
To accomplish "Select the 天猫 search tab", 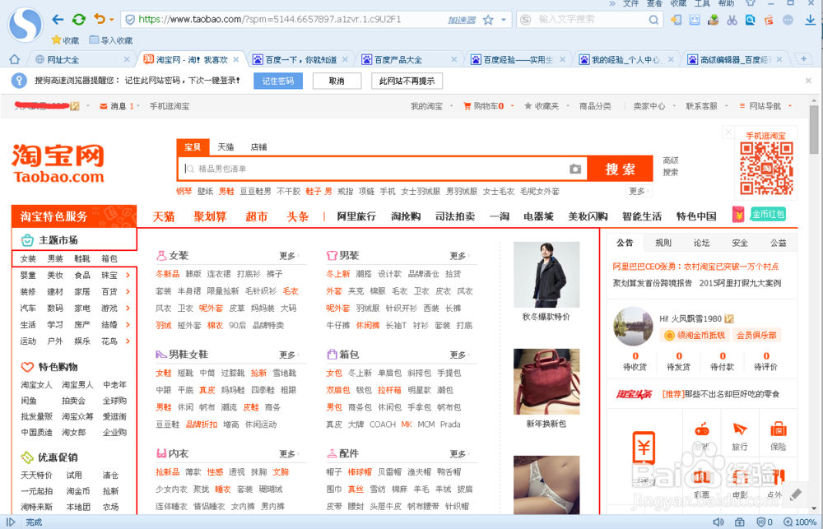I will 226,147.
